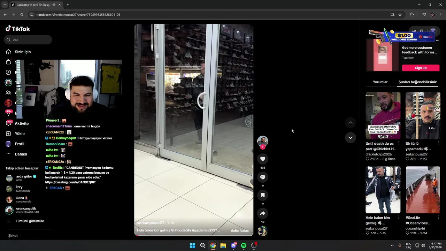Toggle the microphone tray icon
Screen dimensions: 446x251
click(400, 245)
